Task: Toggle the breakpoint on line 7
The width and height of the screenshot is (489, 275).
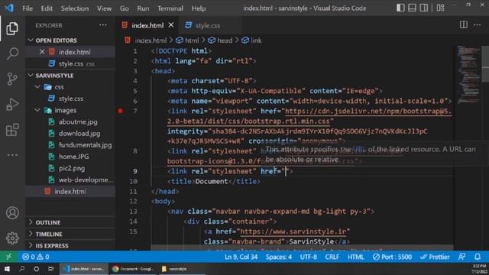Action: click(121, 111)
